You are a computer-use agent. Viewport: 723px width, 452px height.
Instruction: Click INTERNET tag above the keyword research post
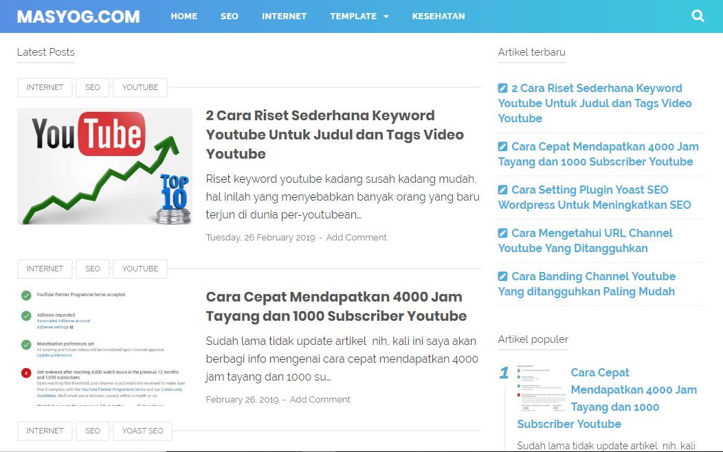tap(45, 87)
